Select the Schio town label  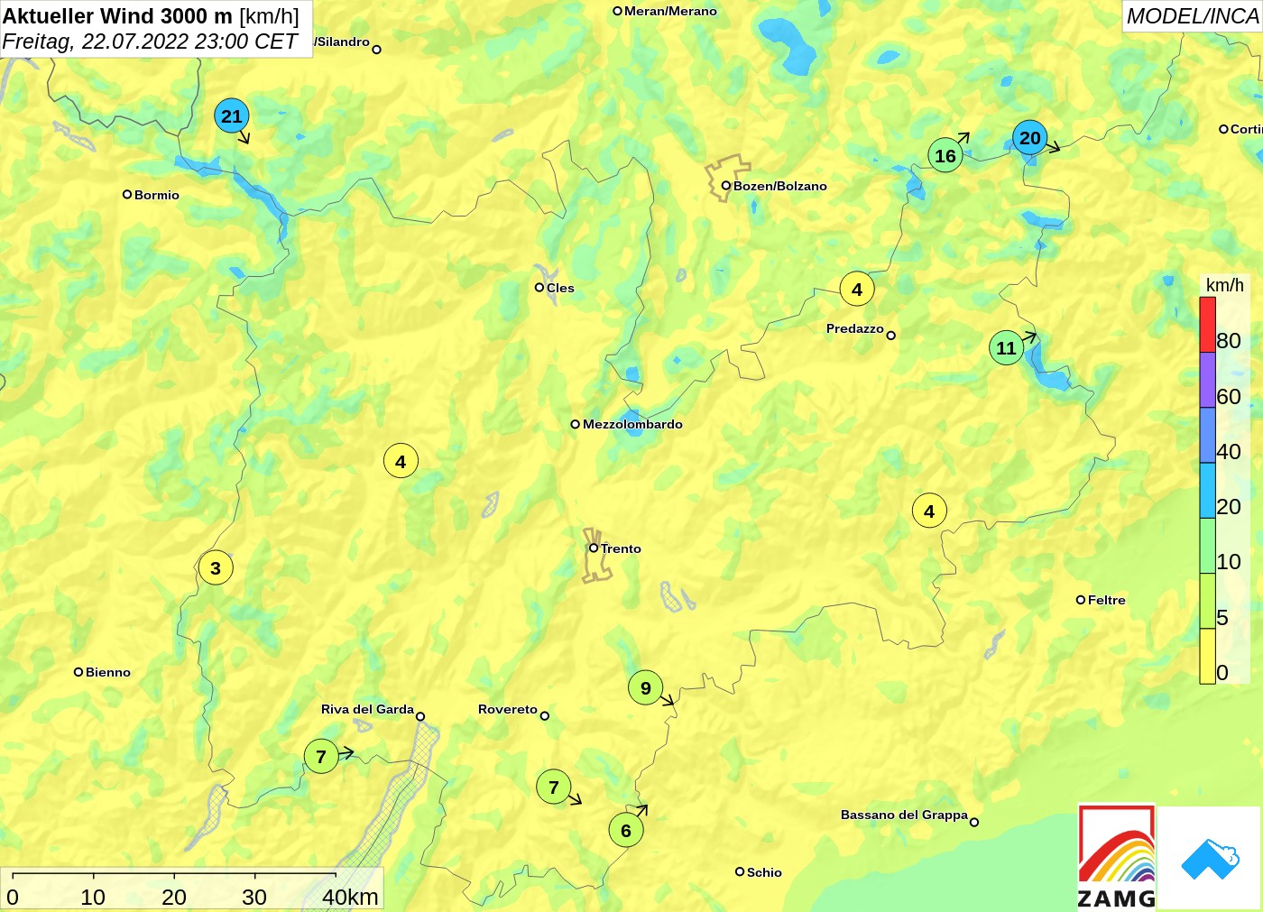(764, 872)
